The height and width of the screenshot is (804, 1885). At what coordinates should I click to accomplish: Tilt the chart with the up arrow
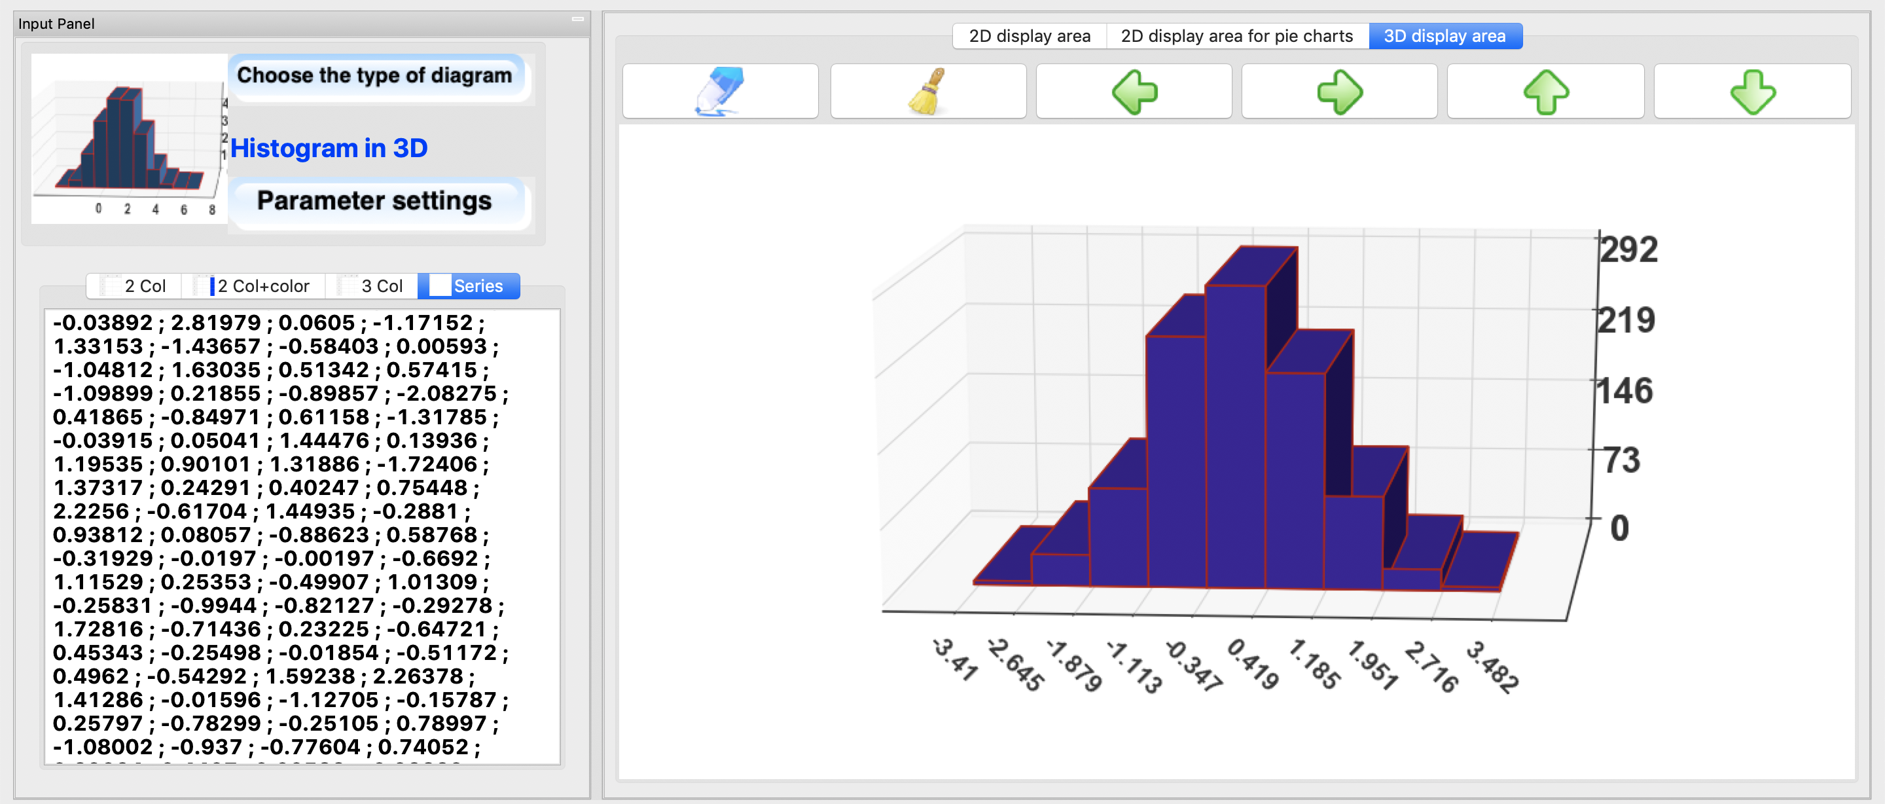point(1545,91)
